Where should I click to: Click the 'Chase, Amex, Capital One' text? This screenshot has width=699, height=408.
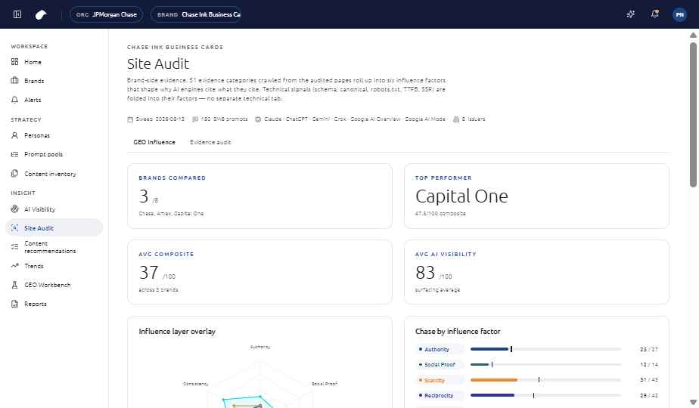tap(171, 213)
